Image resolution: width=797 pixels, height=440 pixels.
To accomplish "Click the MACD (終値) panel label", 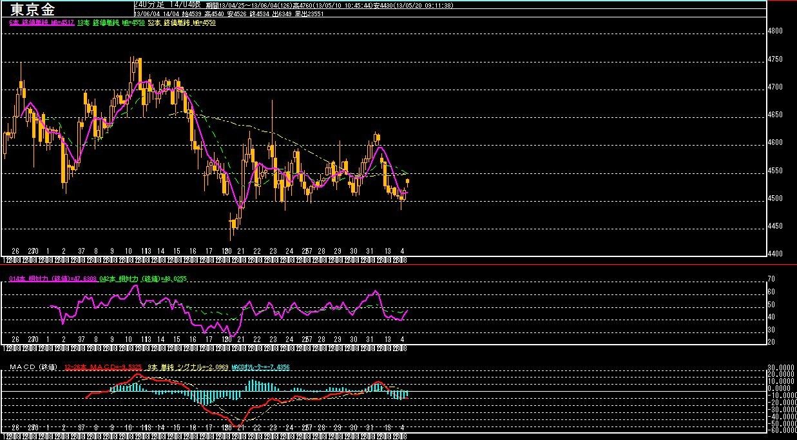I will pyautogui.click(x=34, y=368).
